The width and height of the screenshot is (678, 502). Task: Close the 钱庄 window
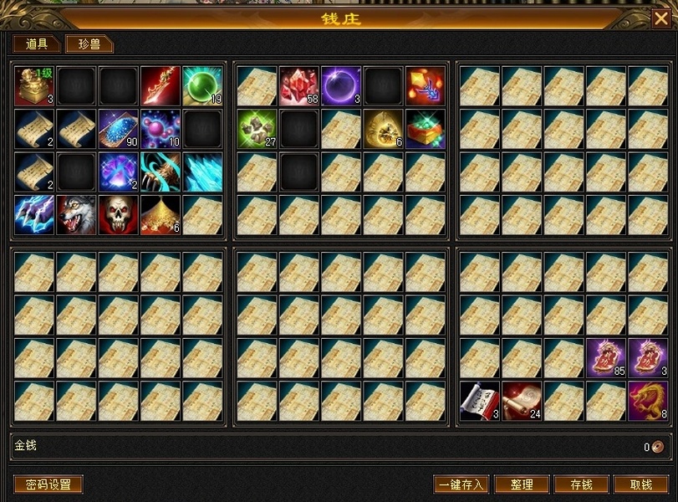tap(661, 18)
